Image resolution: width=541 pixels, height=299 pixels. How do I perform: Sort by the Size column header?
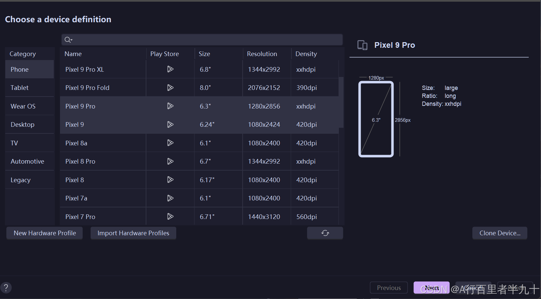click(218, 54)
